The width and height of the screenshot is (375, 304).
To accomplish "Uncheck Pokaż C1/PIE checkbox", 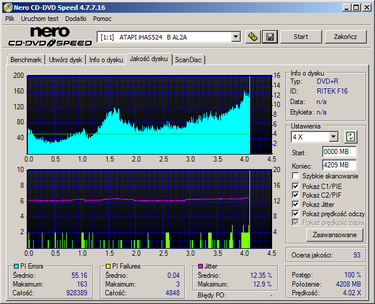I will (x=295, y=186).
